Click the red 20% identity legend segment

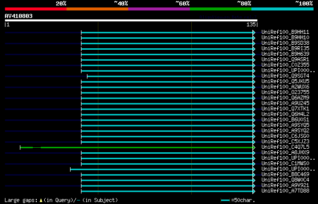[36, 9]
